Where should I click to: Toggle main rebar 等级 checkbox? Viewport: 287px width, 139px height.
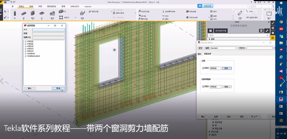coord(204,68)
